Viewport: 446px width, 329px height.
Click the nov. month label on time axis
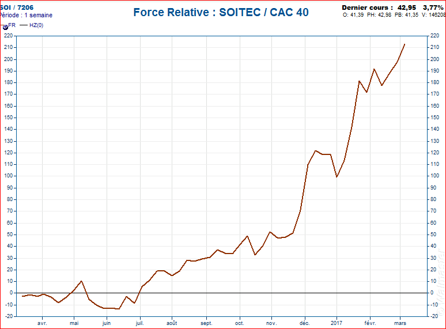271,323
